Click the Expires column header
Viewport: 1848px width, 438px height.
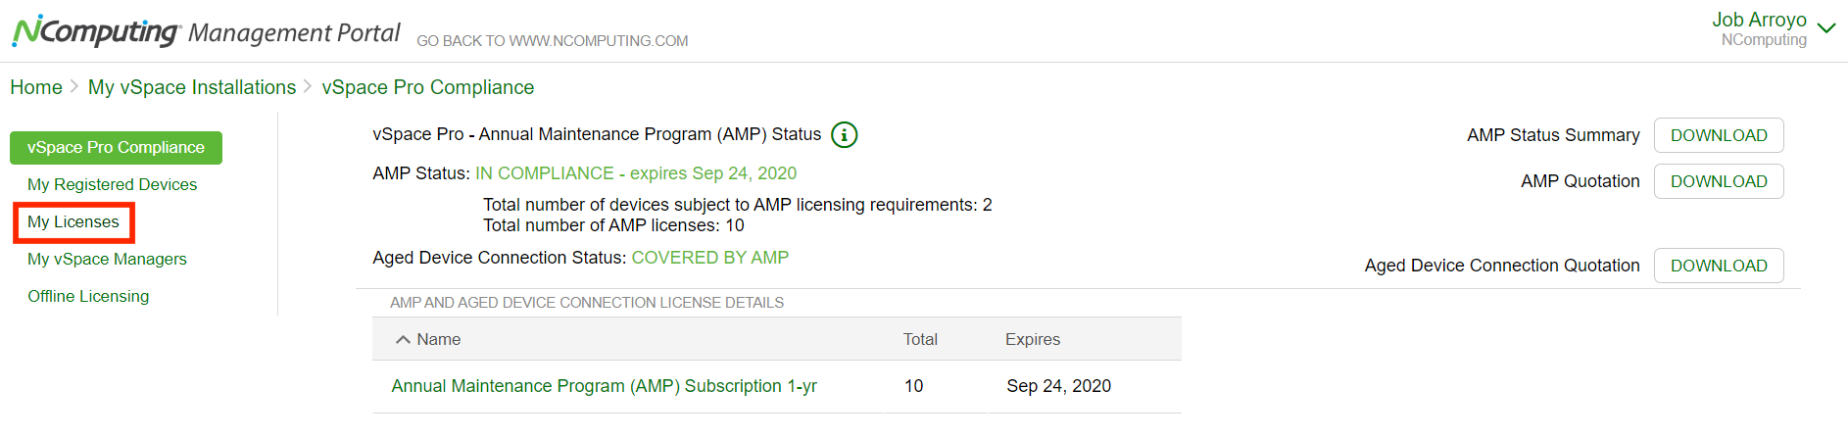coord(1032,339)
